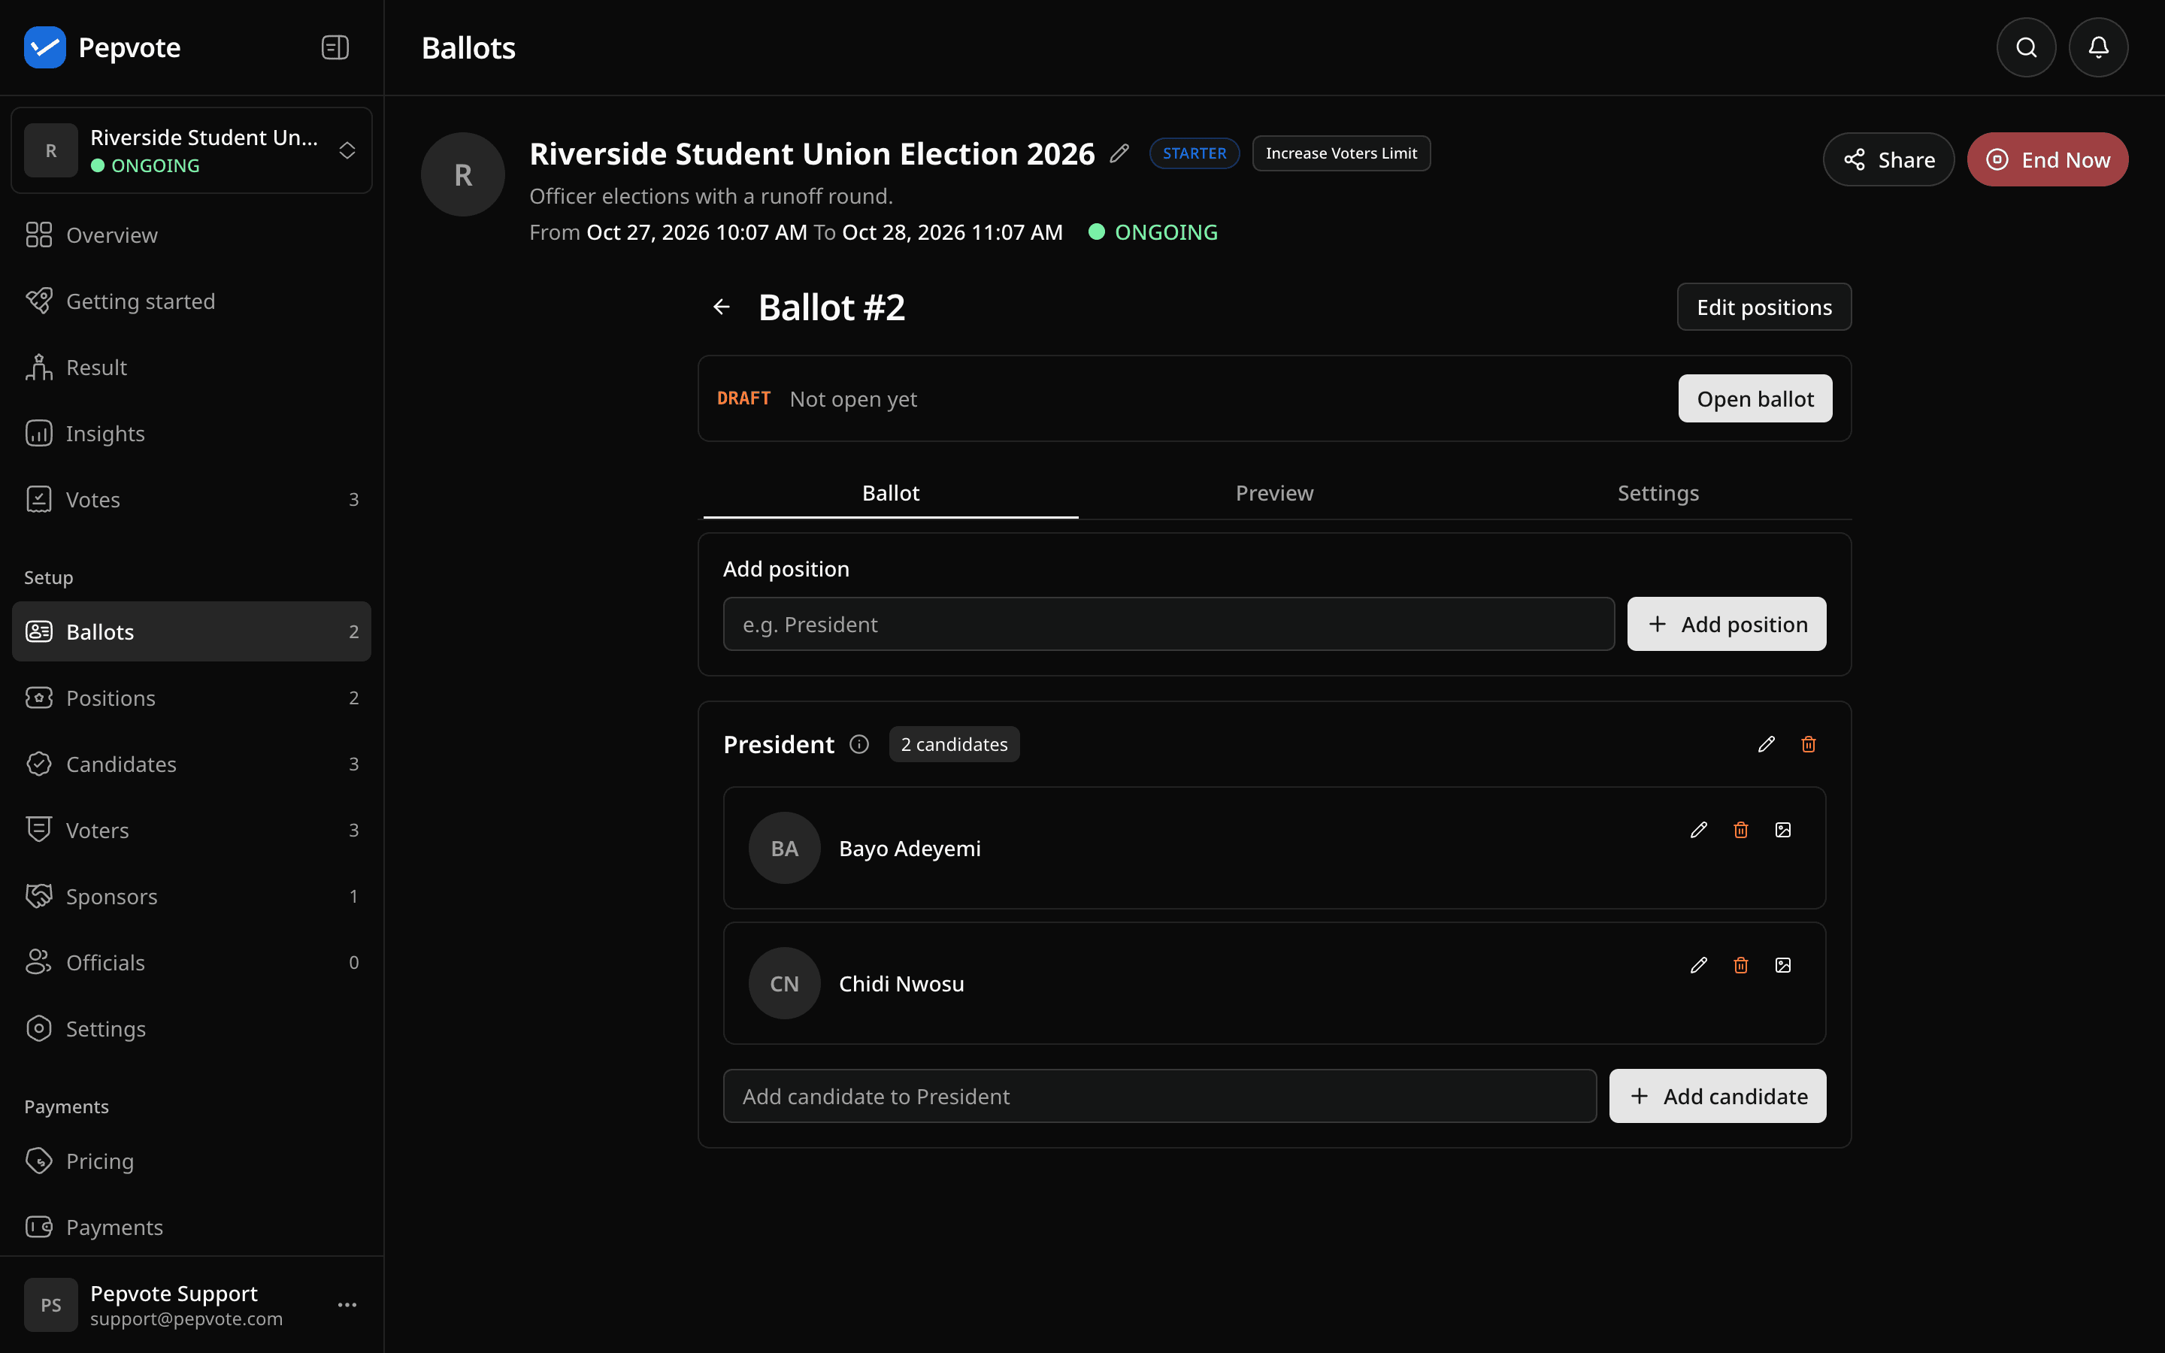Viewport: 2165px width, 1353px height.
Task: Click info icon next to President
Action: pos(858,744)
